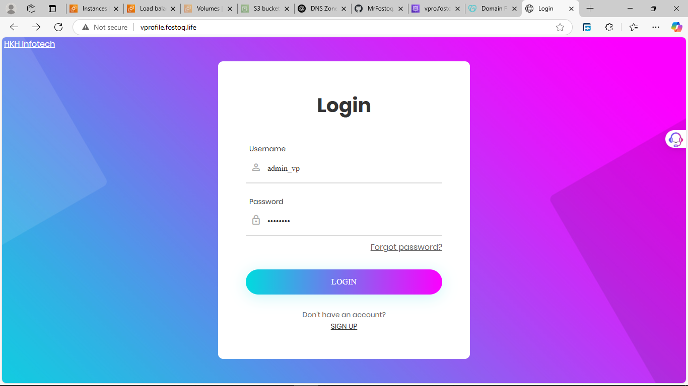This screenshot has width=688, height=386.
Task: Open a new tab with plus button
Action: 590,9
